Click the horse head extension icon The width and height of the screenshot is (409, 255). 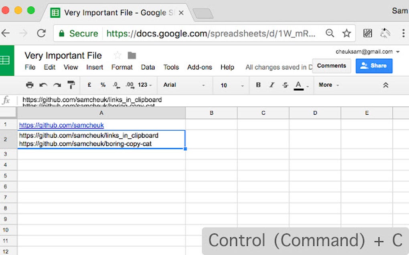coord(385,33)
